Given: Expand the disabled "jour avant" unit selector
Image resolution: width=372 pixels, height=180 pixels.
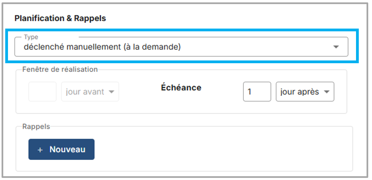Looking at the screenshot, I should click(90, 92).
